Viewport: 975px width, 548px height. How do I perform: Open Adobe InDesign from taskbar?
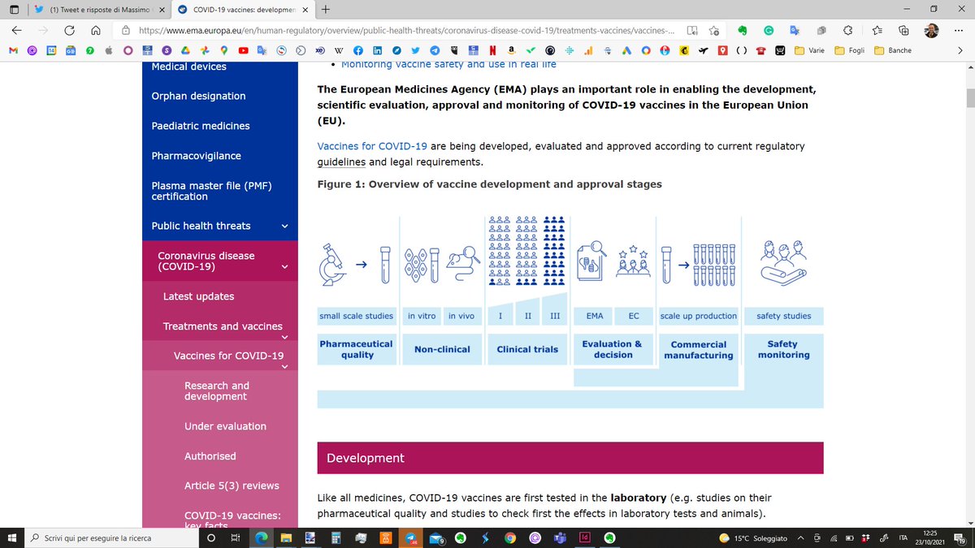click(584, 537)
